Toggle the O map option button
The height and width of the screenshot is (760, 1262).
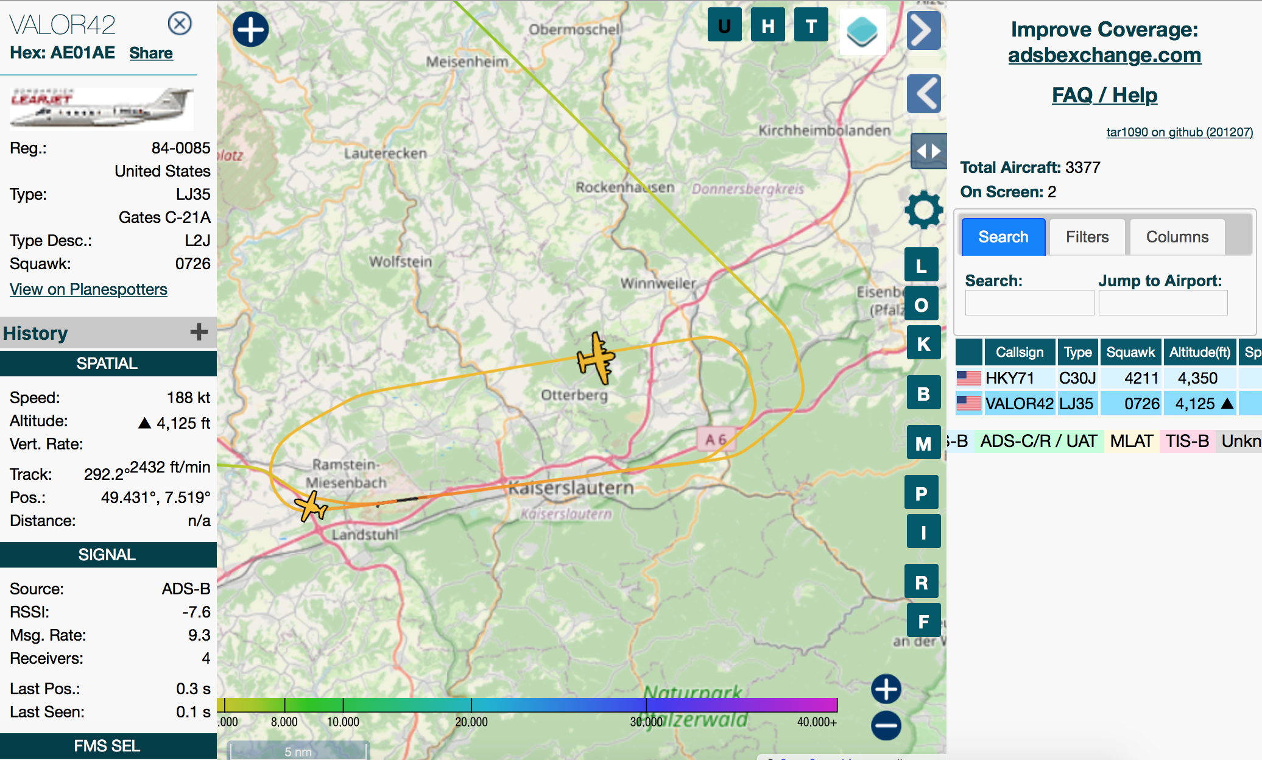point(921,304)
